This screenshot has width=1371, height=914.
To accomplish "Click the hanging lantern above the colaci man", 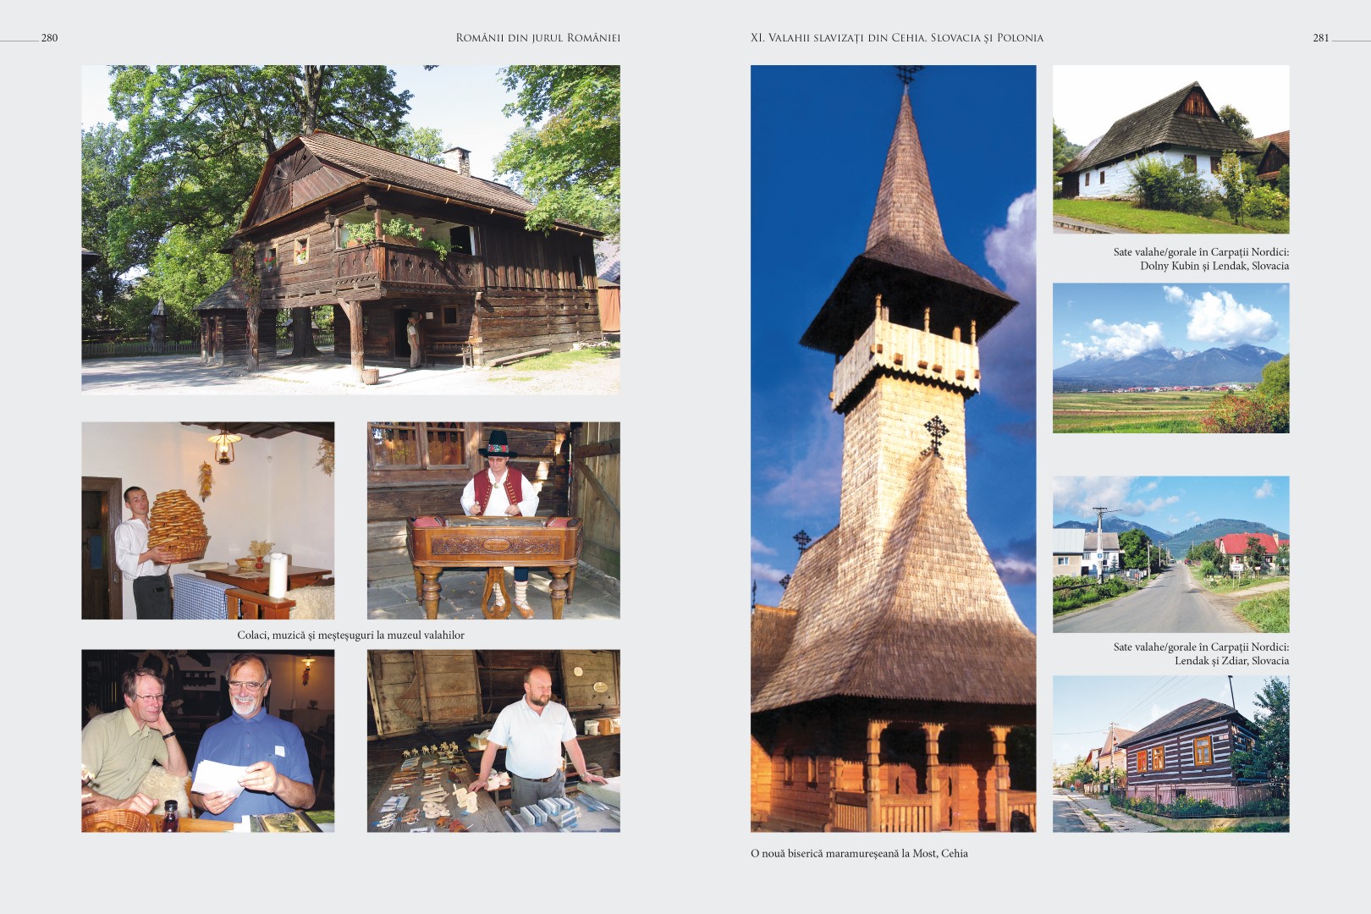I will pyautogui.click(x=224, y=446).
